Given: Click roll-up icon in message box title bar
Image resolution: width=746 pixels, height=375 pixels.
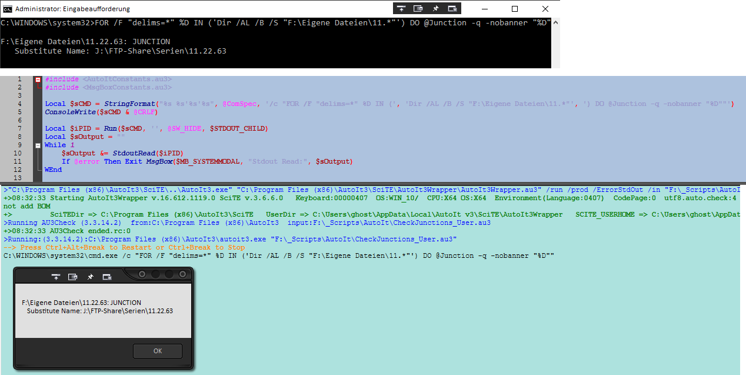Looking at the screenshot, I should [56, 276].
